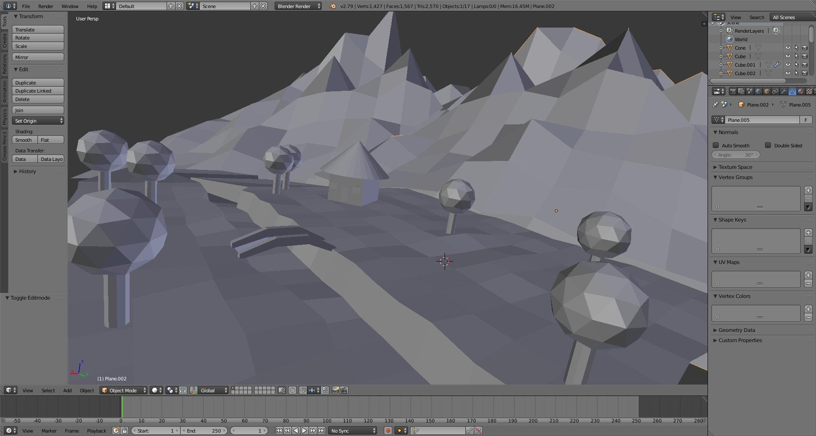Click the OpenGL render image camera icon

[335, 390]
